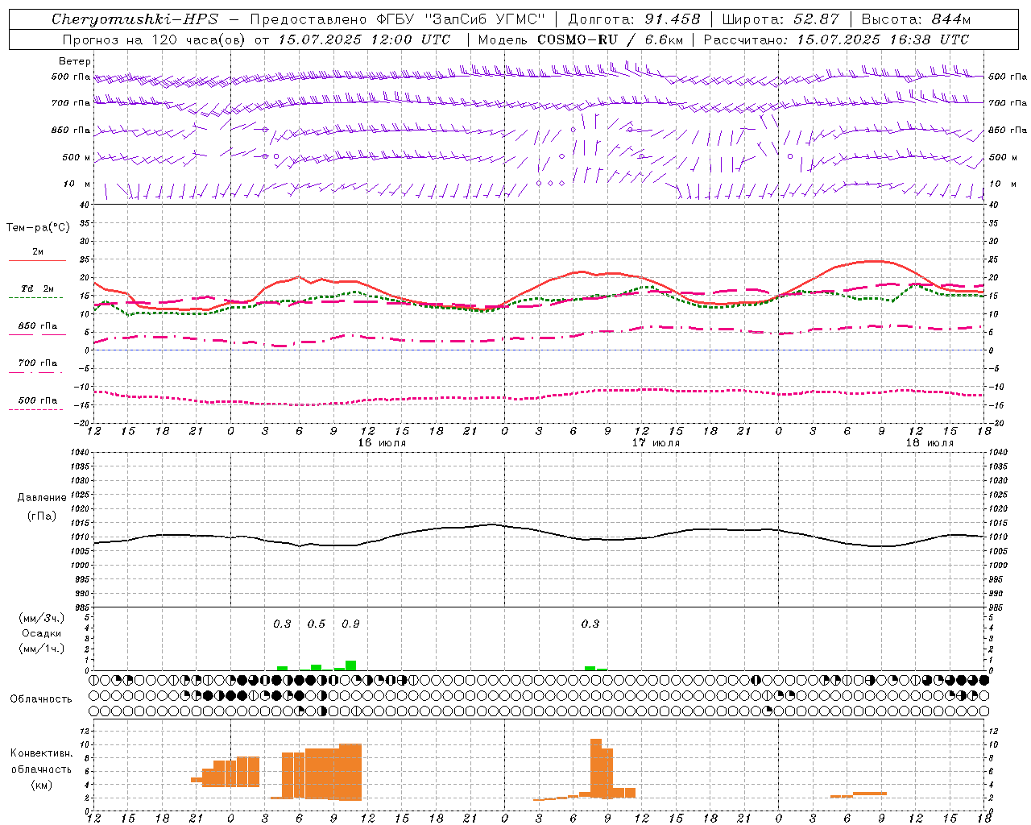Click the Ветер wind panel label
The width and height of the screenshot is (1031, 825).
click(74, 61)
